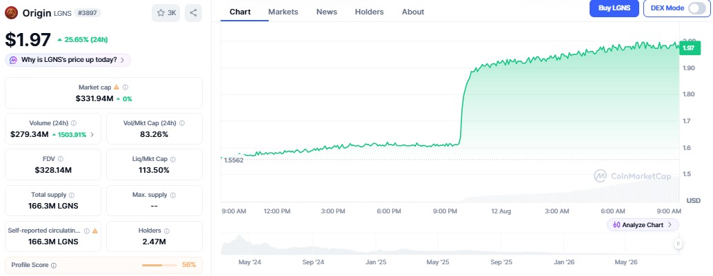Click the Vol/Mkt Cap (24h) info icon

pos(182,123)
